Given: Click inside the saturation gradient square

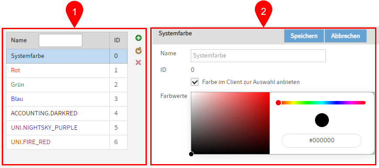Looking at the screenshot, I should [x=230, y=123].
